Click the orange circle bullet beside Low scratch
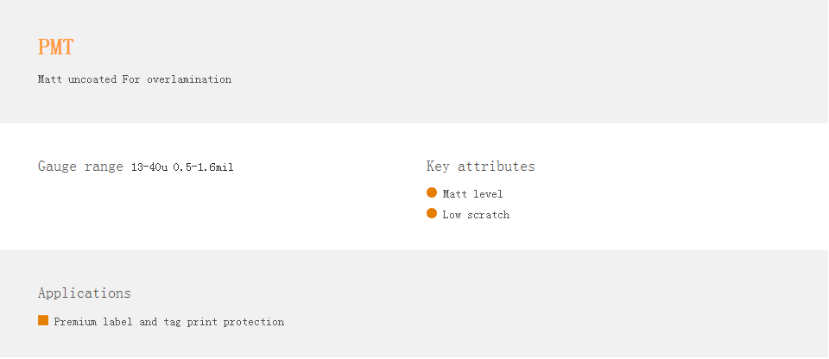 432,214
